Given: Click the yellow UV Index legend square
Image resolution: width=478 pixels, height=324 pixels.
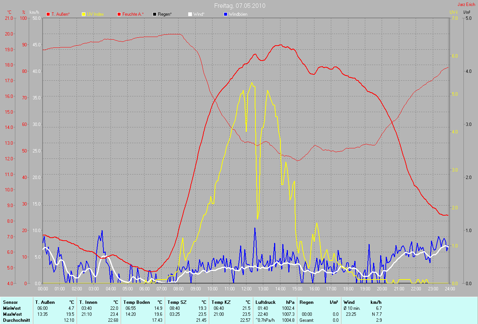Looking at the screenshot, I should (84, 14).
